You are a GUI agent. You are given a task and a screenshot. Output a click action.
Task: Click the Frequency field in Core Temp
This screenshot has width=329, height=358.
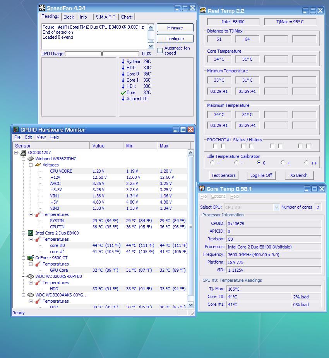(274, 255)
